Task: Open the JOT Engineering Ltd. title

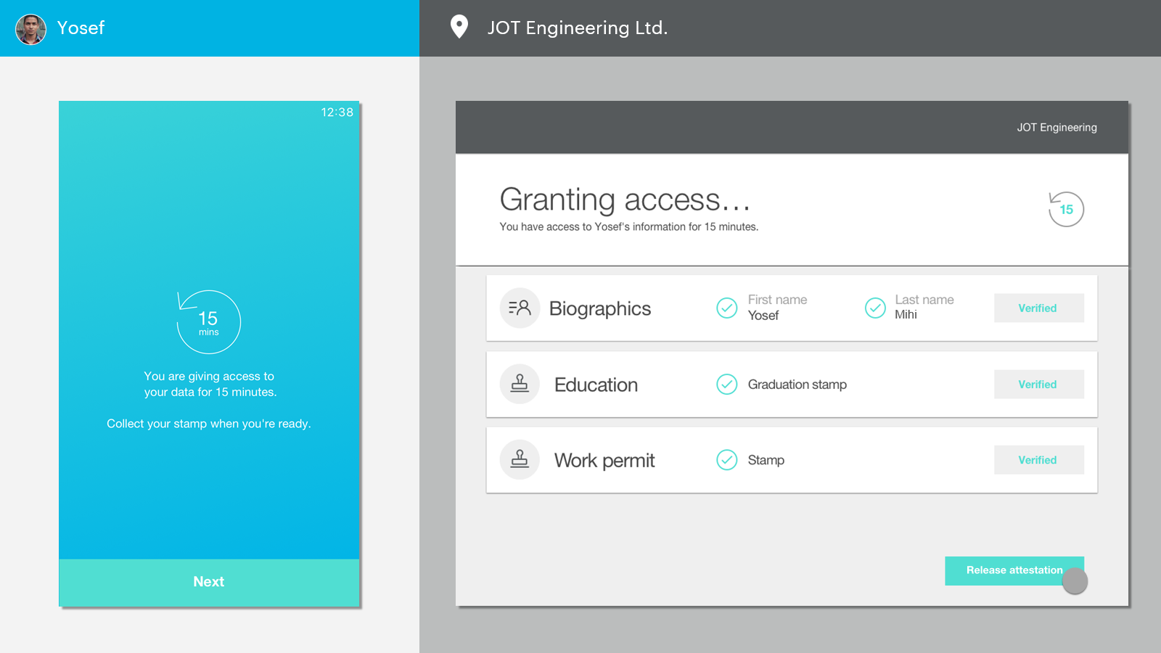Action: (x=578, y=28)
